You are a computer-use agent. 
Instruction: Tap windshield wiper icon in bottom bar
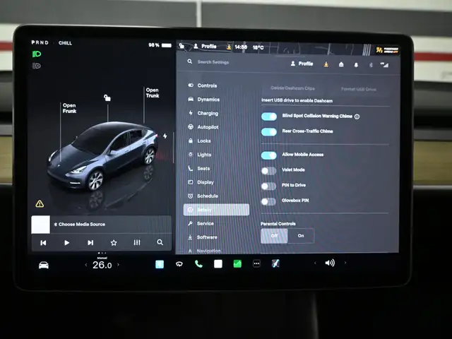179,264
